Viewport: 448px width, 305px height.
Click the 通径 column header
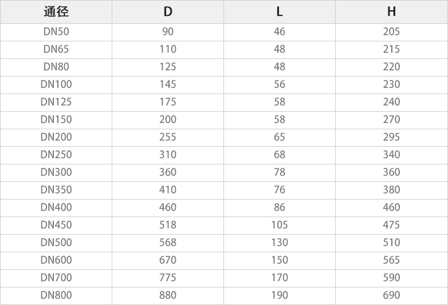[56, 12]
